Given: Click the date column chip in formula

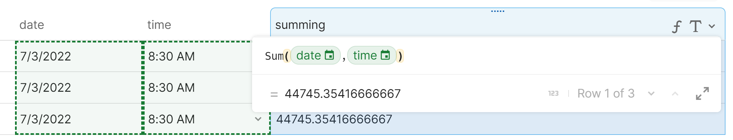Looking at the screenshot, I should point(309,55).
